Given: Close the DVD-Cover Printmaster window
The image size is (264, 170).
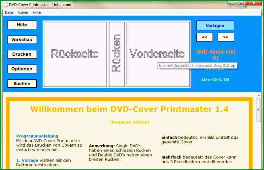Looking at the screenshot, I should [x=253, y=3].
